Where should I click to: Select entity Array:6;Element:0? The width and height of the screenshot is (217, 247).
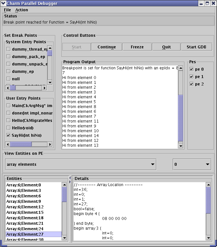[x=34, y=185]
